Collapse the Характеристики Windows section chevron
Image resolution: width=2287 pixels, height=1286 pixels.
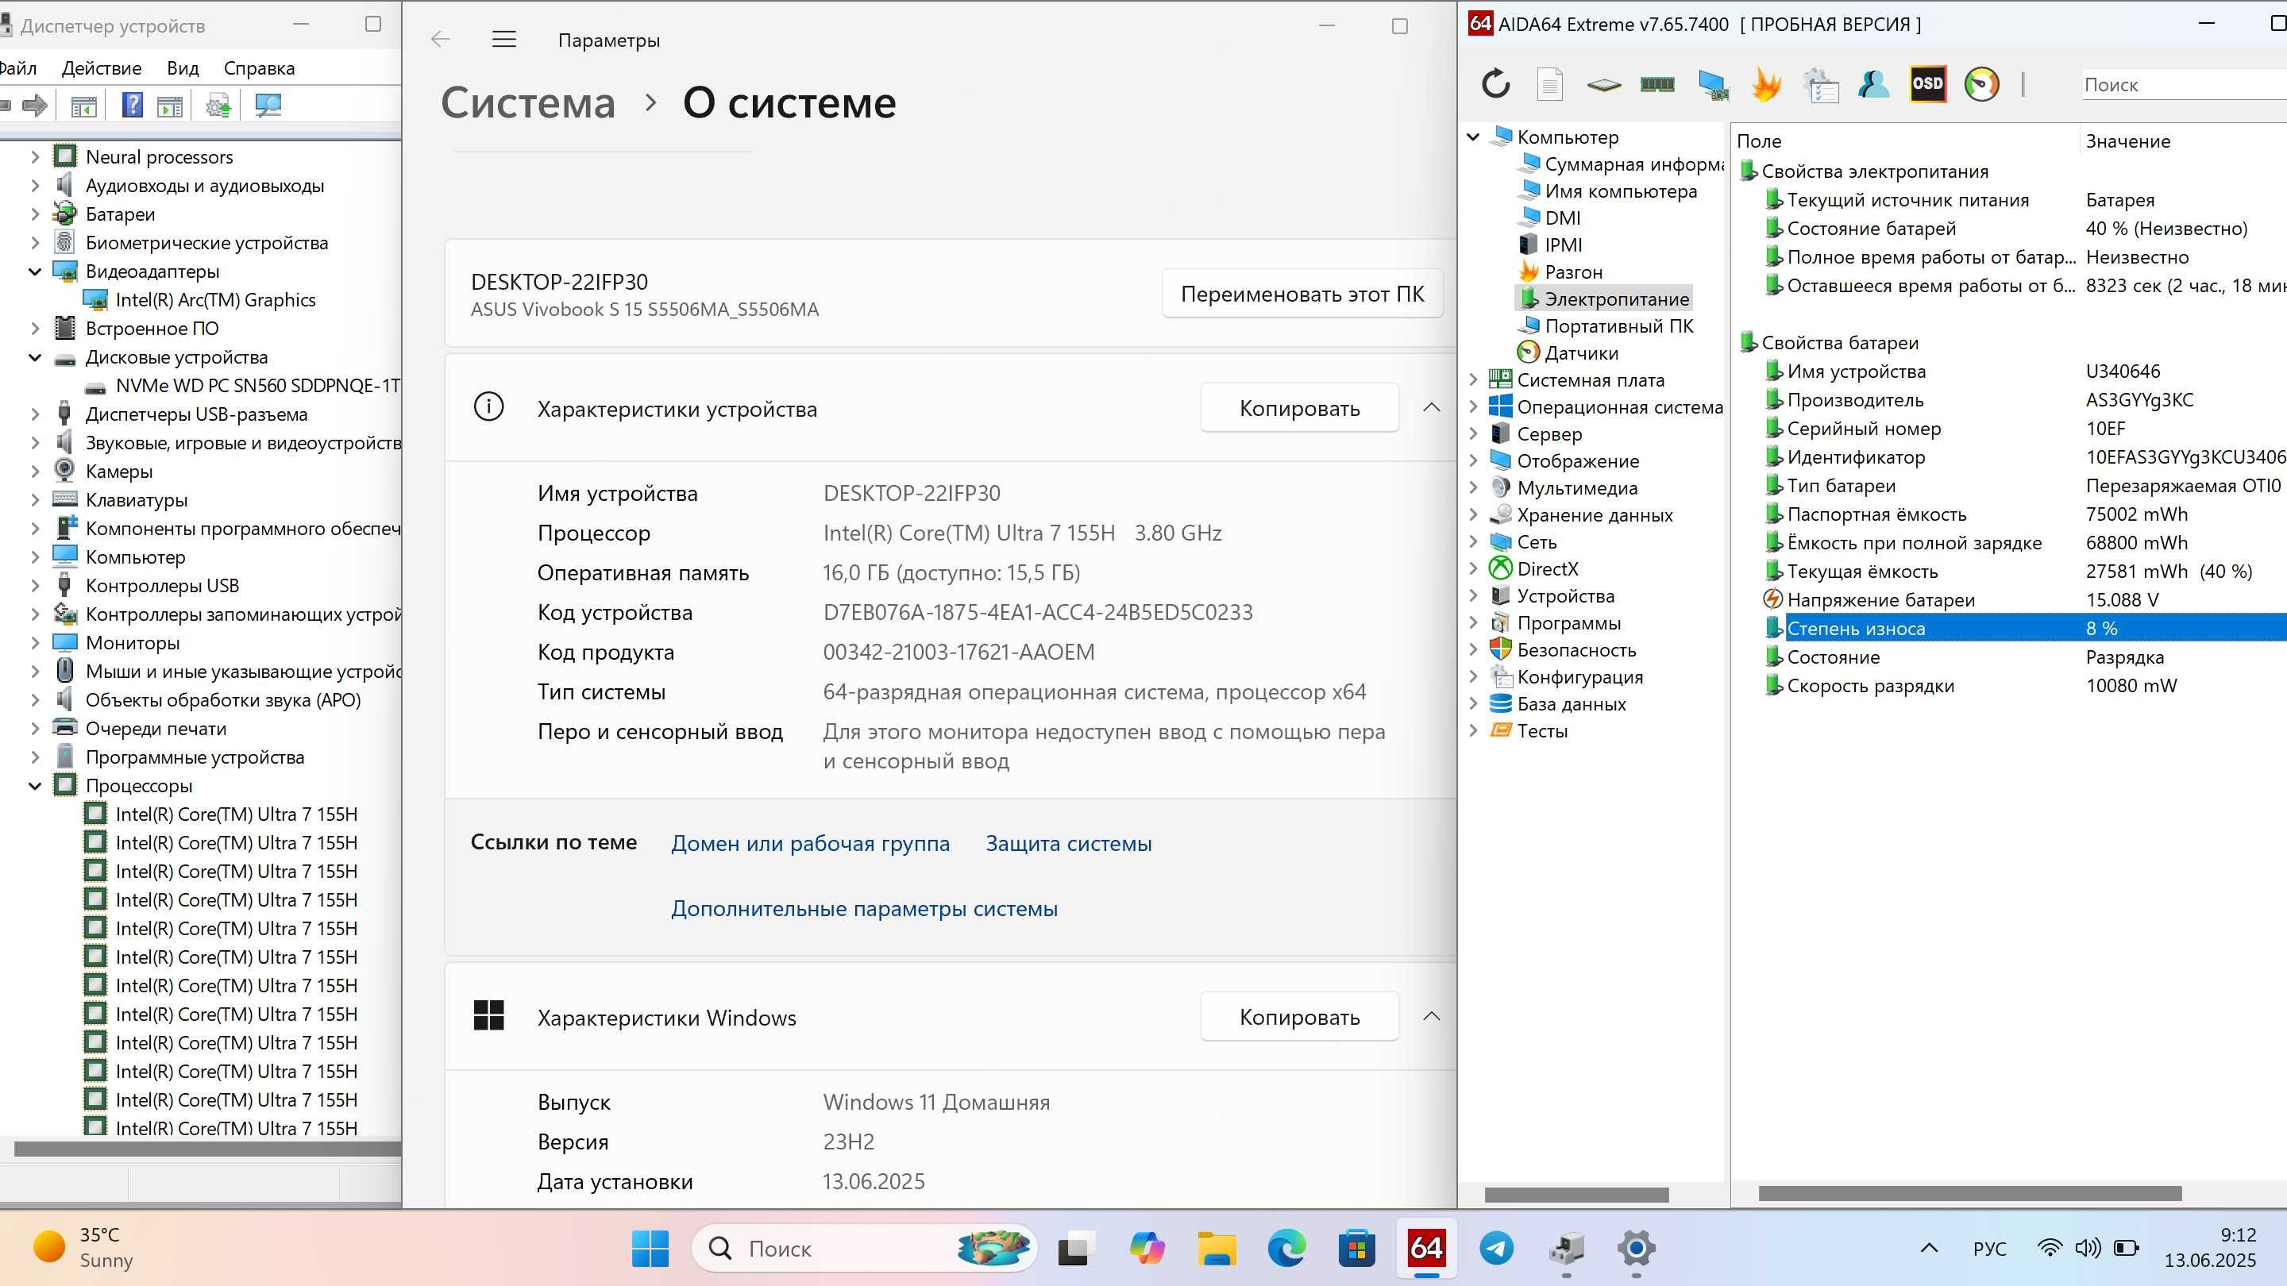pyautogui.click(x=1431, y=1016)
